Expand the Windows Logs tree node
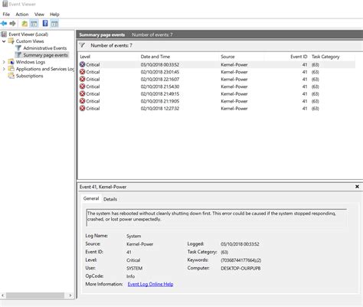 4,62
